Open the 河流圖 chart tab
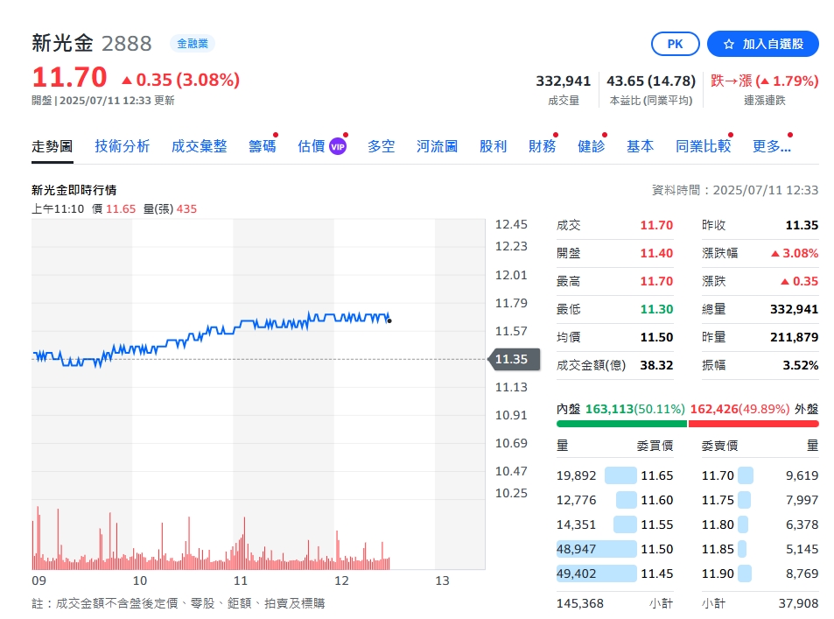The height and width of the screenshot is (619, 834). [438, 147]
